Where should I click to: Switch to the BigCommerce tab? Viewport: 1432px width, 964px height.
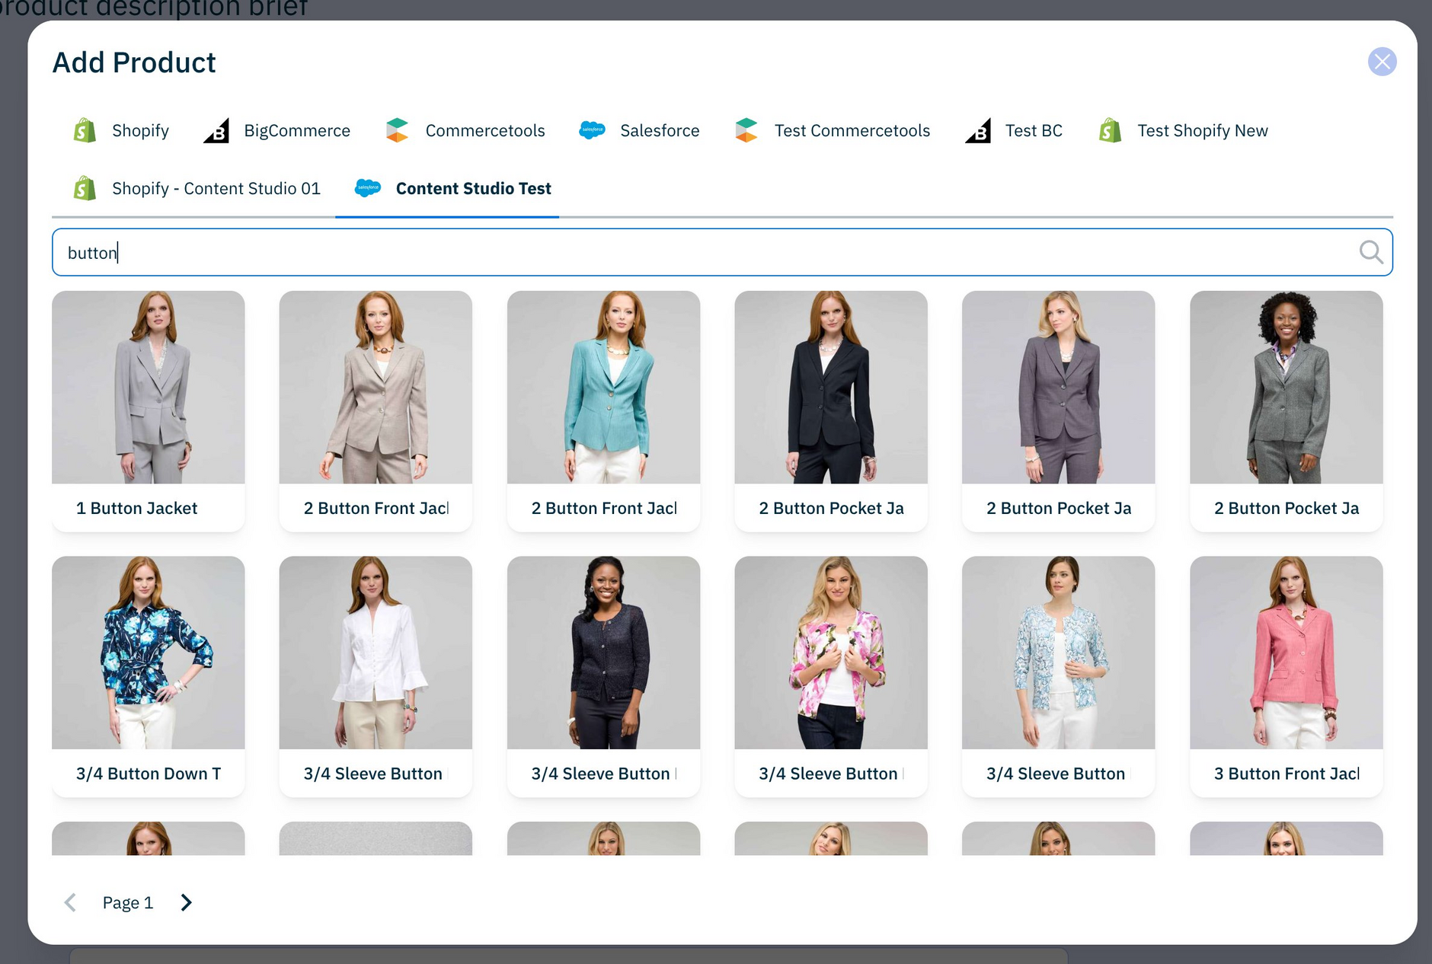pos(277,130)
